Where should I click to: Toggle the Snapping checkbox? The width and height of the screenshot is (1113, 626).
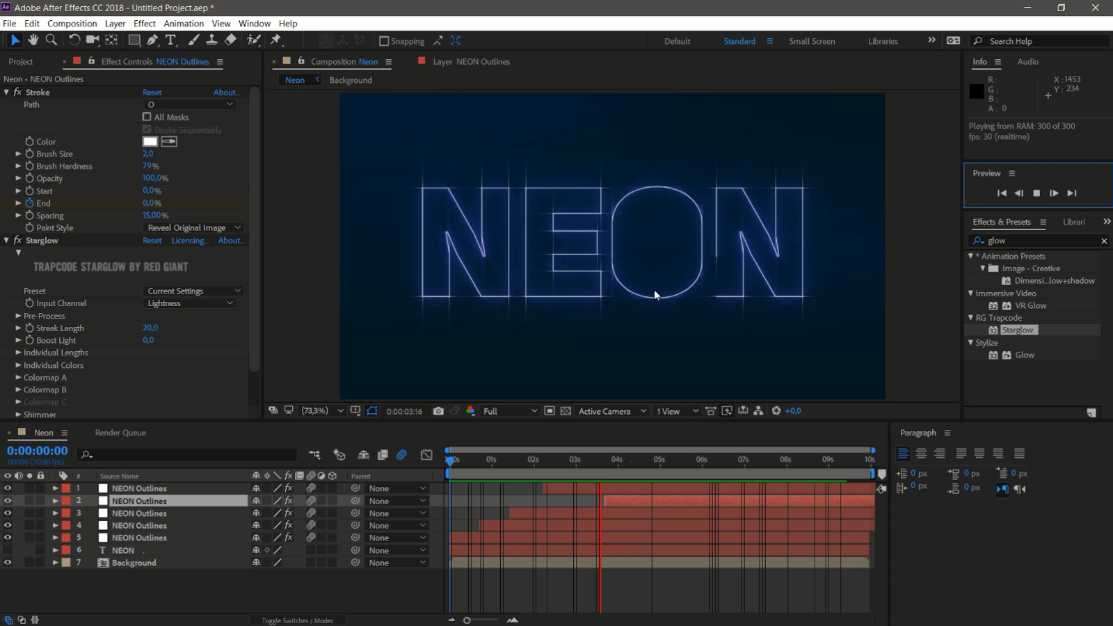[384, 41]
